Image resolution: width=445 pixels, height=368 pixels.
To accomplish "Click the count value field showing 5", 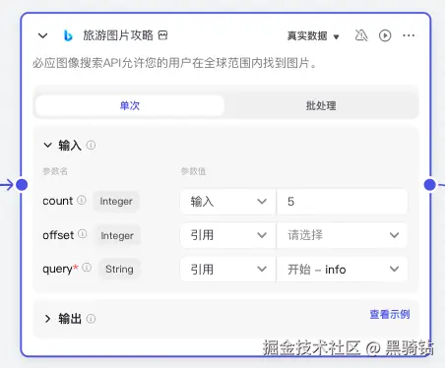I will pyautogui.click(x=342, y=202).
